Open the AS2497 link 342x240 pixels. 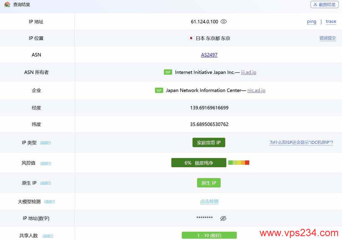tap(209, 55)
